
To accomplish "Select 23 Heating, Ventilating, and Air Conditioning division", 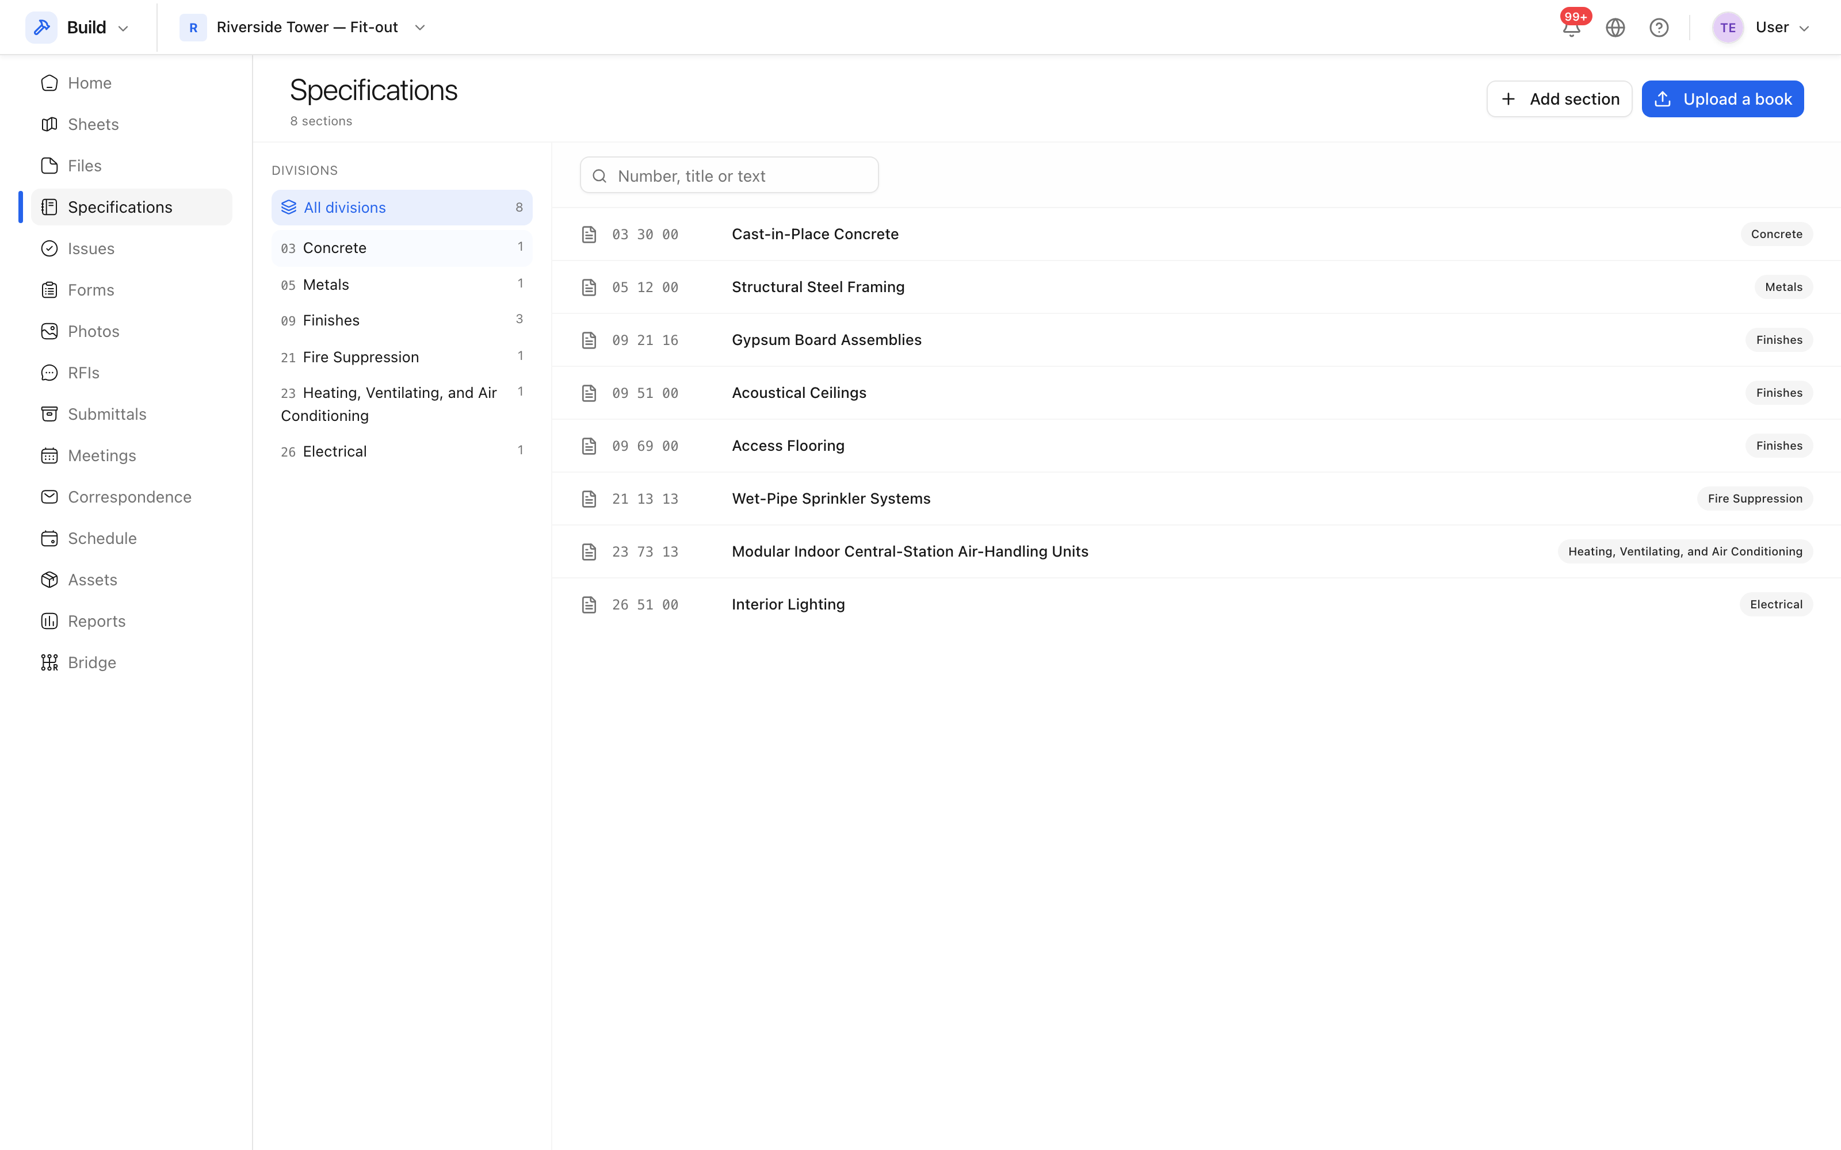I will (x=402, y=404).
